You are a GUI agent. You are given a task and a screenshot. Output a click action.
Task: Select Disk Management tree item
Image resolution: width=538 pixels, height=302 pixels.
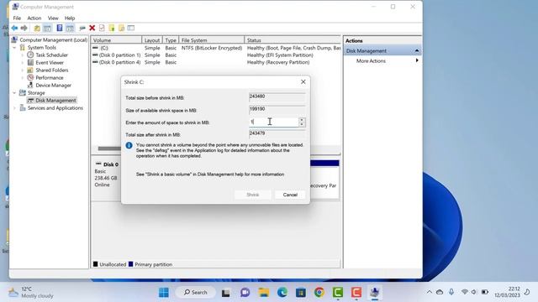55,101
